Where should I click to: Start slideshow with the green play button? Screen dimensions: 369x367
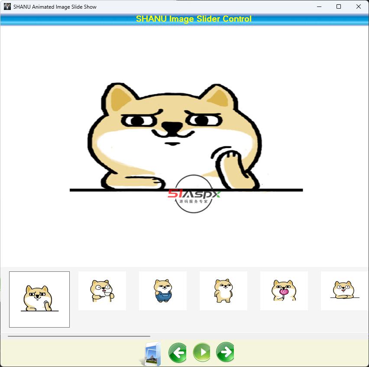click(x=202, y=352)
